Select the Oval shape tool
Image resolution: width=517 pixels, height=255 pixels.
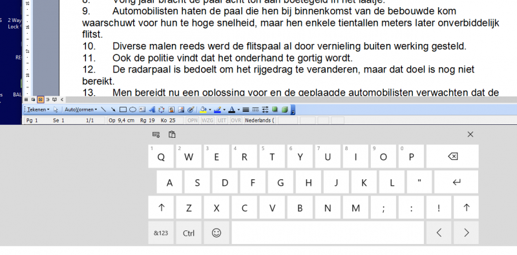point(132,109)
